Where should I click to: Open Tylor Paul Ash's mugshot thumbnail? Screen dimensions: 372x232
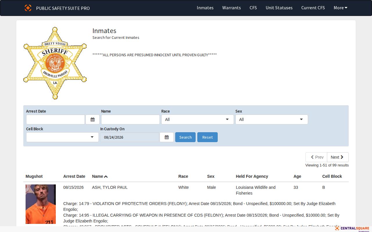point(41,204)
